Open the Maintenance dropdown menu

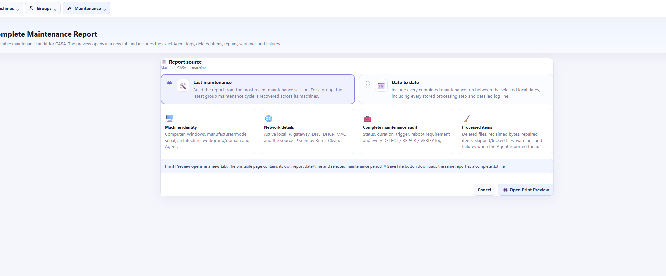tap(86, 8)
